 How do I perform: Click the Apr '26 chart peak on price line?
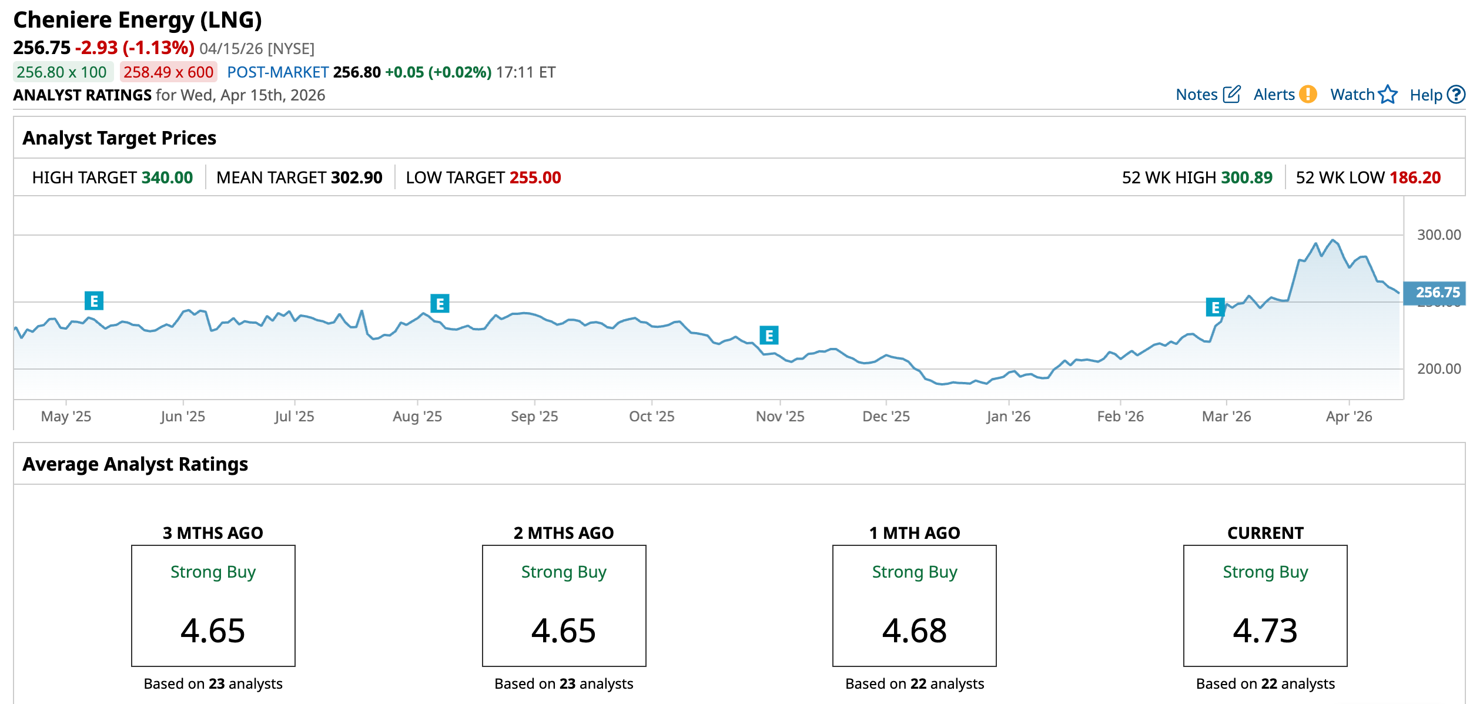tap(1333, 240)
